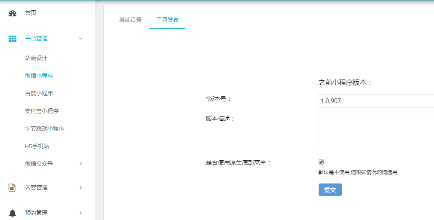The image size is (434, 220).
Task: Switch to the 基础设置 tab
Action: point(130,20)
